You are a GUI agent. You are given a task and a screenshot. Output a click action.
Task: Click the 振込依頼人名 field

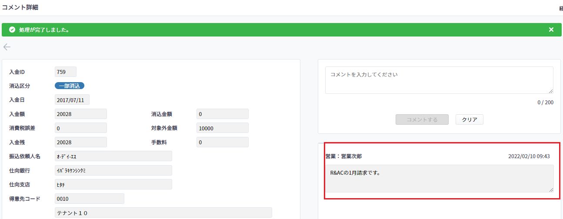pyautogui.click(x=113, y=156)
